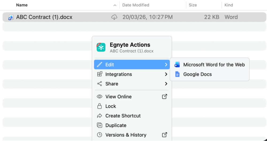Expand the Share submenu chevron

[x=166, y=84]
